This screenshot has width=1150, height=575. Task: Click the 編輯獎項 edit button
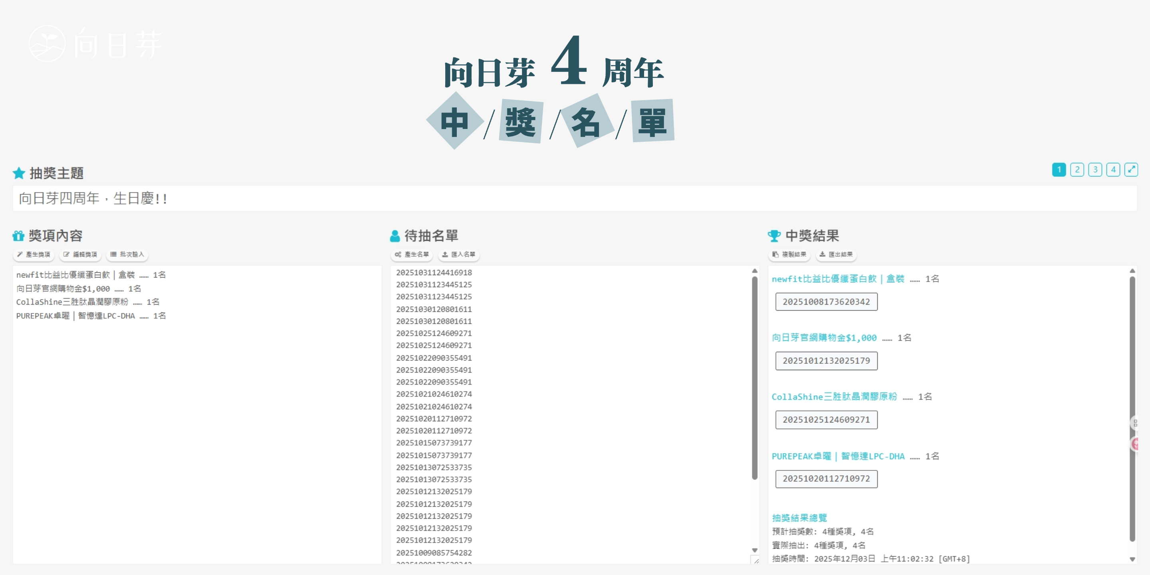80,254
